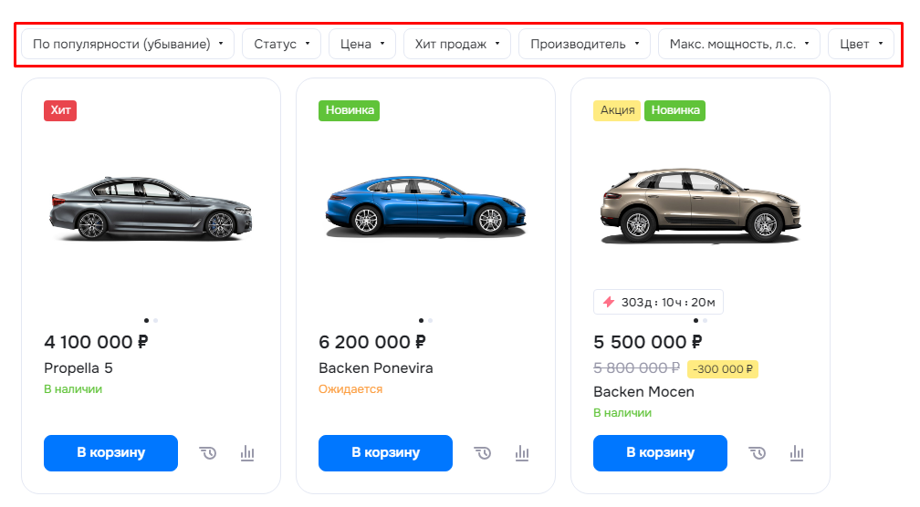The width and height of the screenshot is (920, 507).
Task: Open the Backen Ponevira product title link
Action: 375,368
